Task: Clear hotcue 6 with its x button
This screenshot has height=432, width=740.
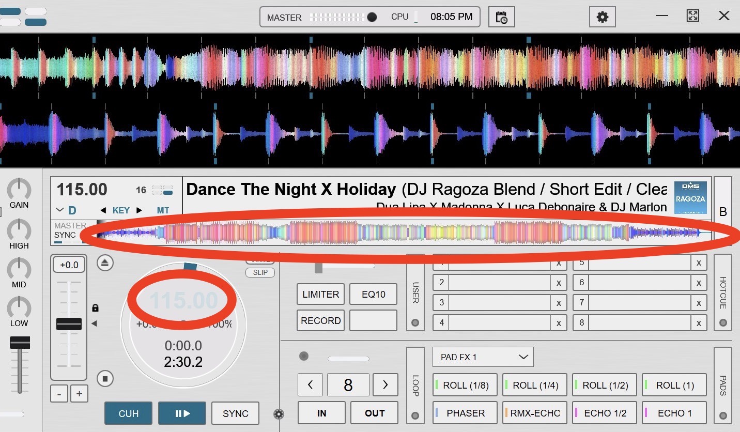Action: (699, 283)
